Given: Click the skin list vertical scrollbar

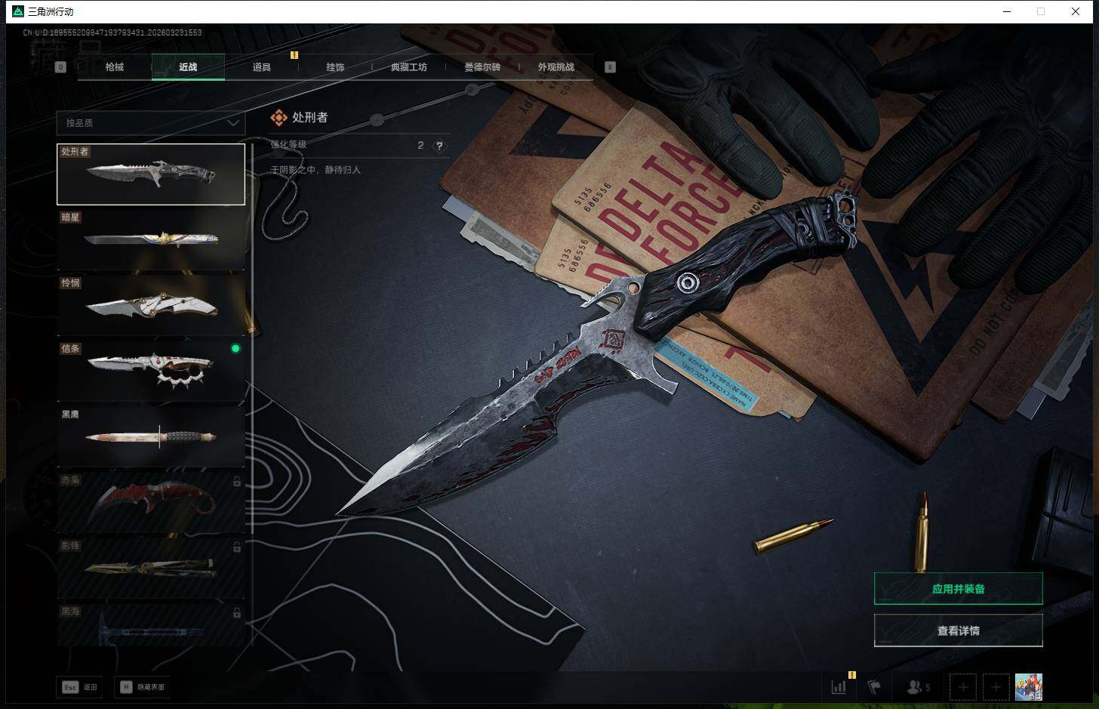Looking at the screenshot, I should (x=252, y=378).
